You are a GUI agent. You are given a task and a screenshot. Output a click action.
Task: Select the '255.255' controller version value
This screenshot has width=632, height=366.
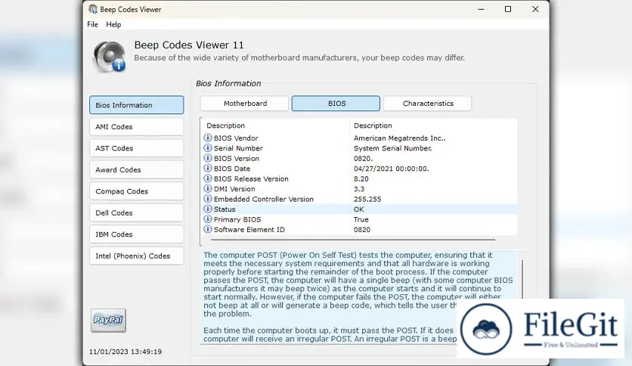[x=367, y=199]
